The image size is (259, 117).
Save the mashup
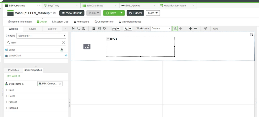[x=111, y=13]
